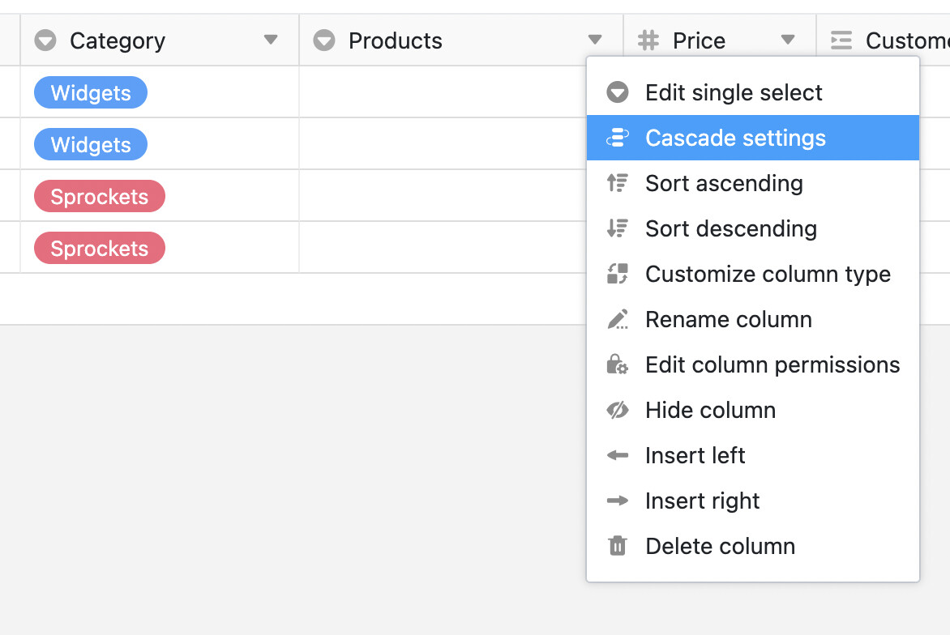Click the red Sprockets tag in third row

coord(99,197)
